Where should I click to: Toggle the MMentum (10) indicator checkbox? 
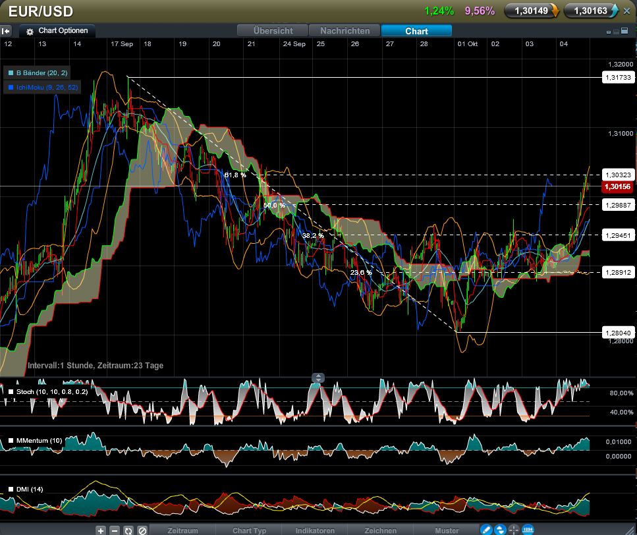[x=11, y=441]
